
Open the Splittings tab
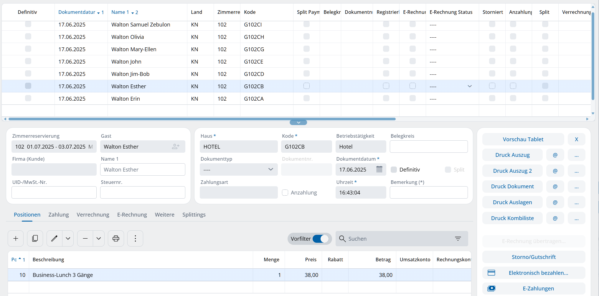[x=194, y=215]
